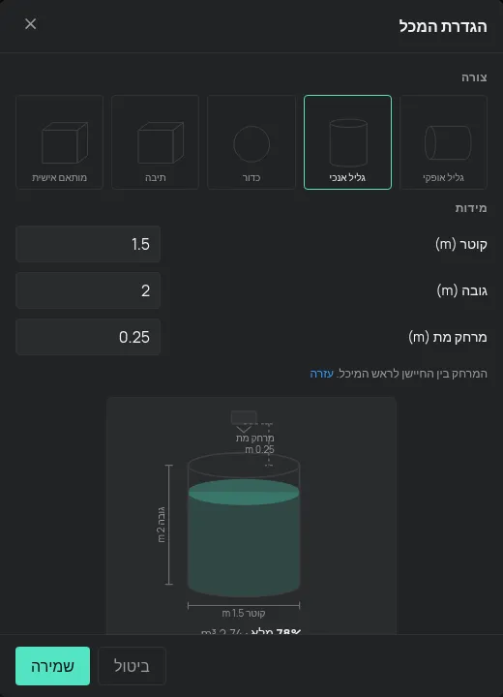Select the vertical cylinder shape (גליל אנכי)
The height and width of the screenshot is (697, 503).
pyautogui.click(x=347, y=142)
